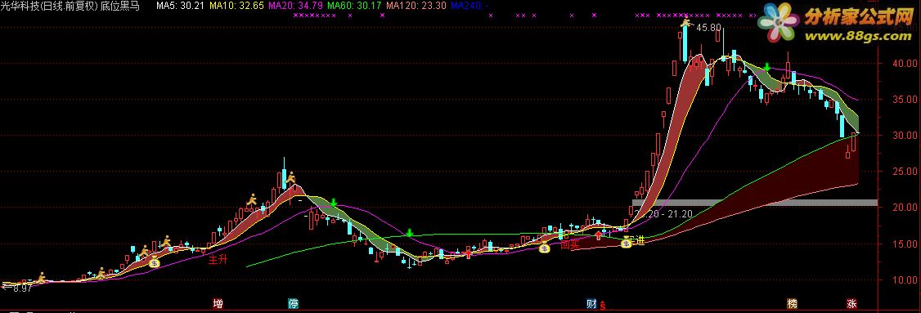Click the money bag icon beside 买进 label

click(x=627, y=241)
